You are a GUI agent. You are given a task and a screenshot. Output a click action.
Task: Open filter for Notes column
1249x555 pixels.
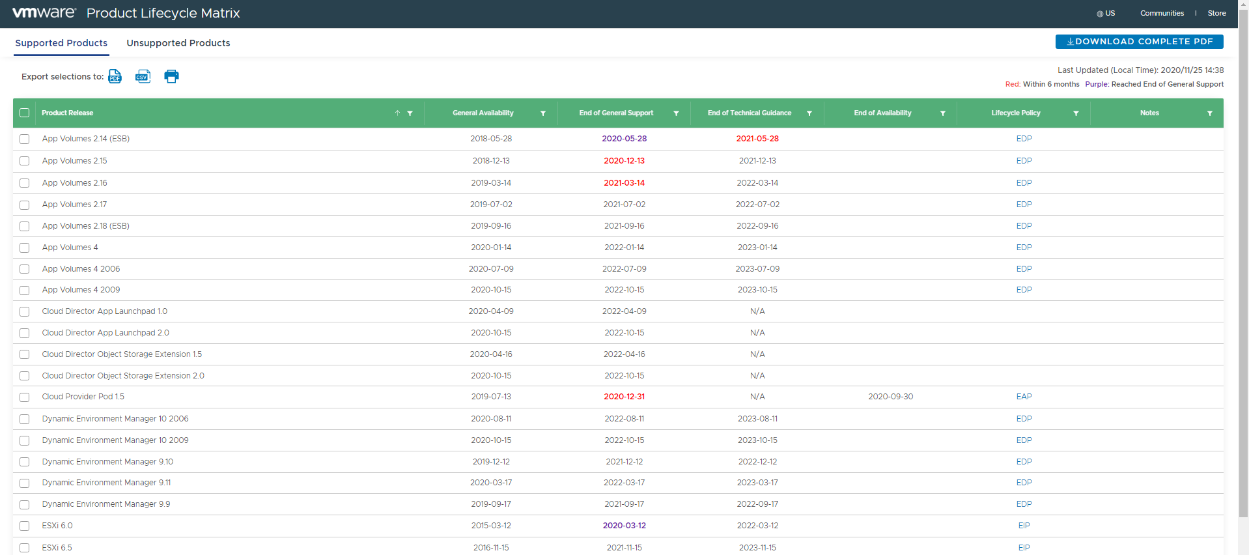coord(1210,113)
